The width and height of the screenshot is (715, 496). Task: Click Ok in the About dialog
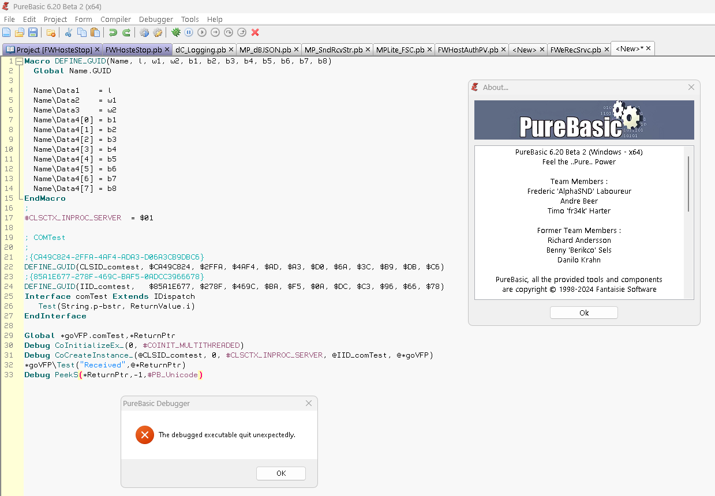tap(584, 313)
